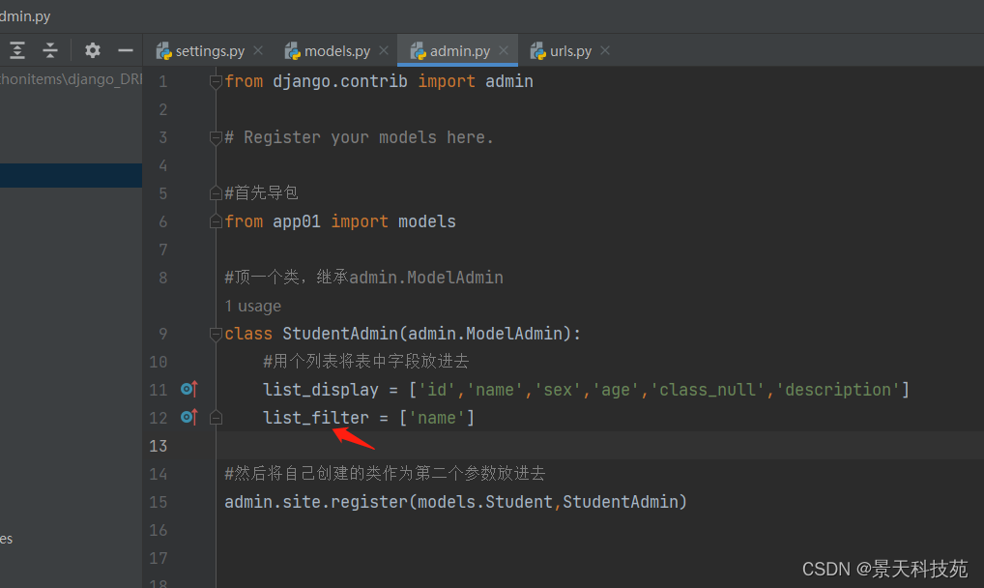Click the Collapse All regions toolbar icon

tap(50, 49)
